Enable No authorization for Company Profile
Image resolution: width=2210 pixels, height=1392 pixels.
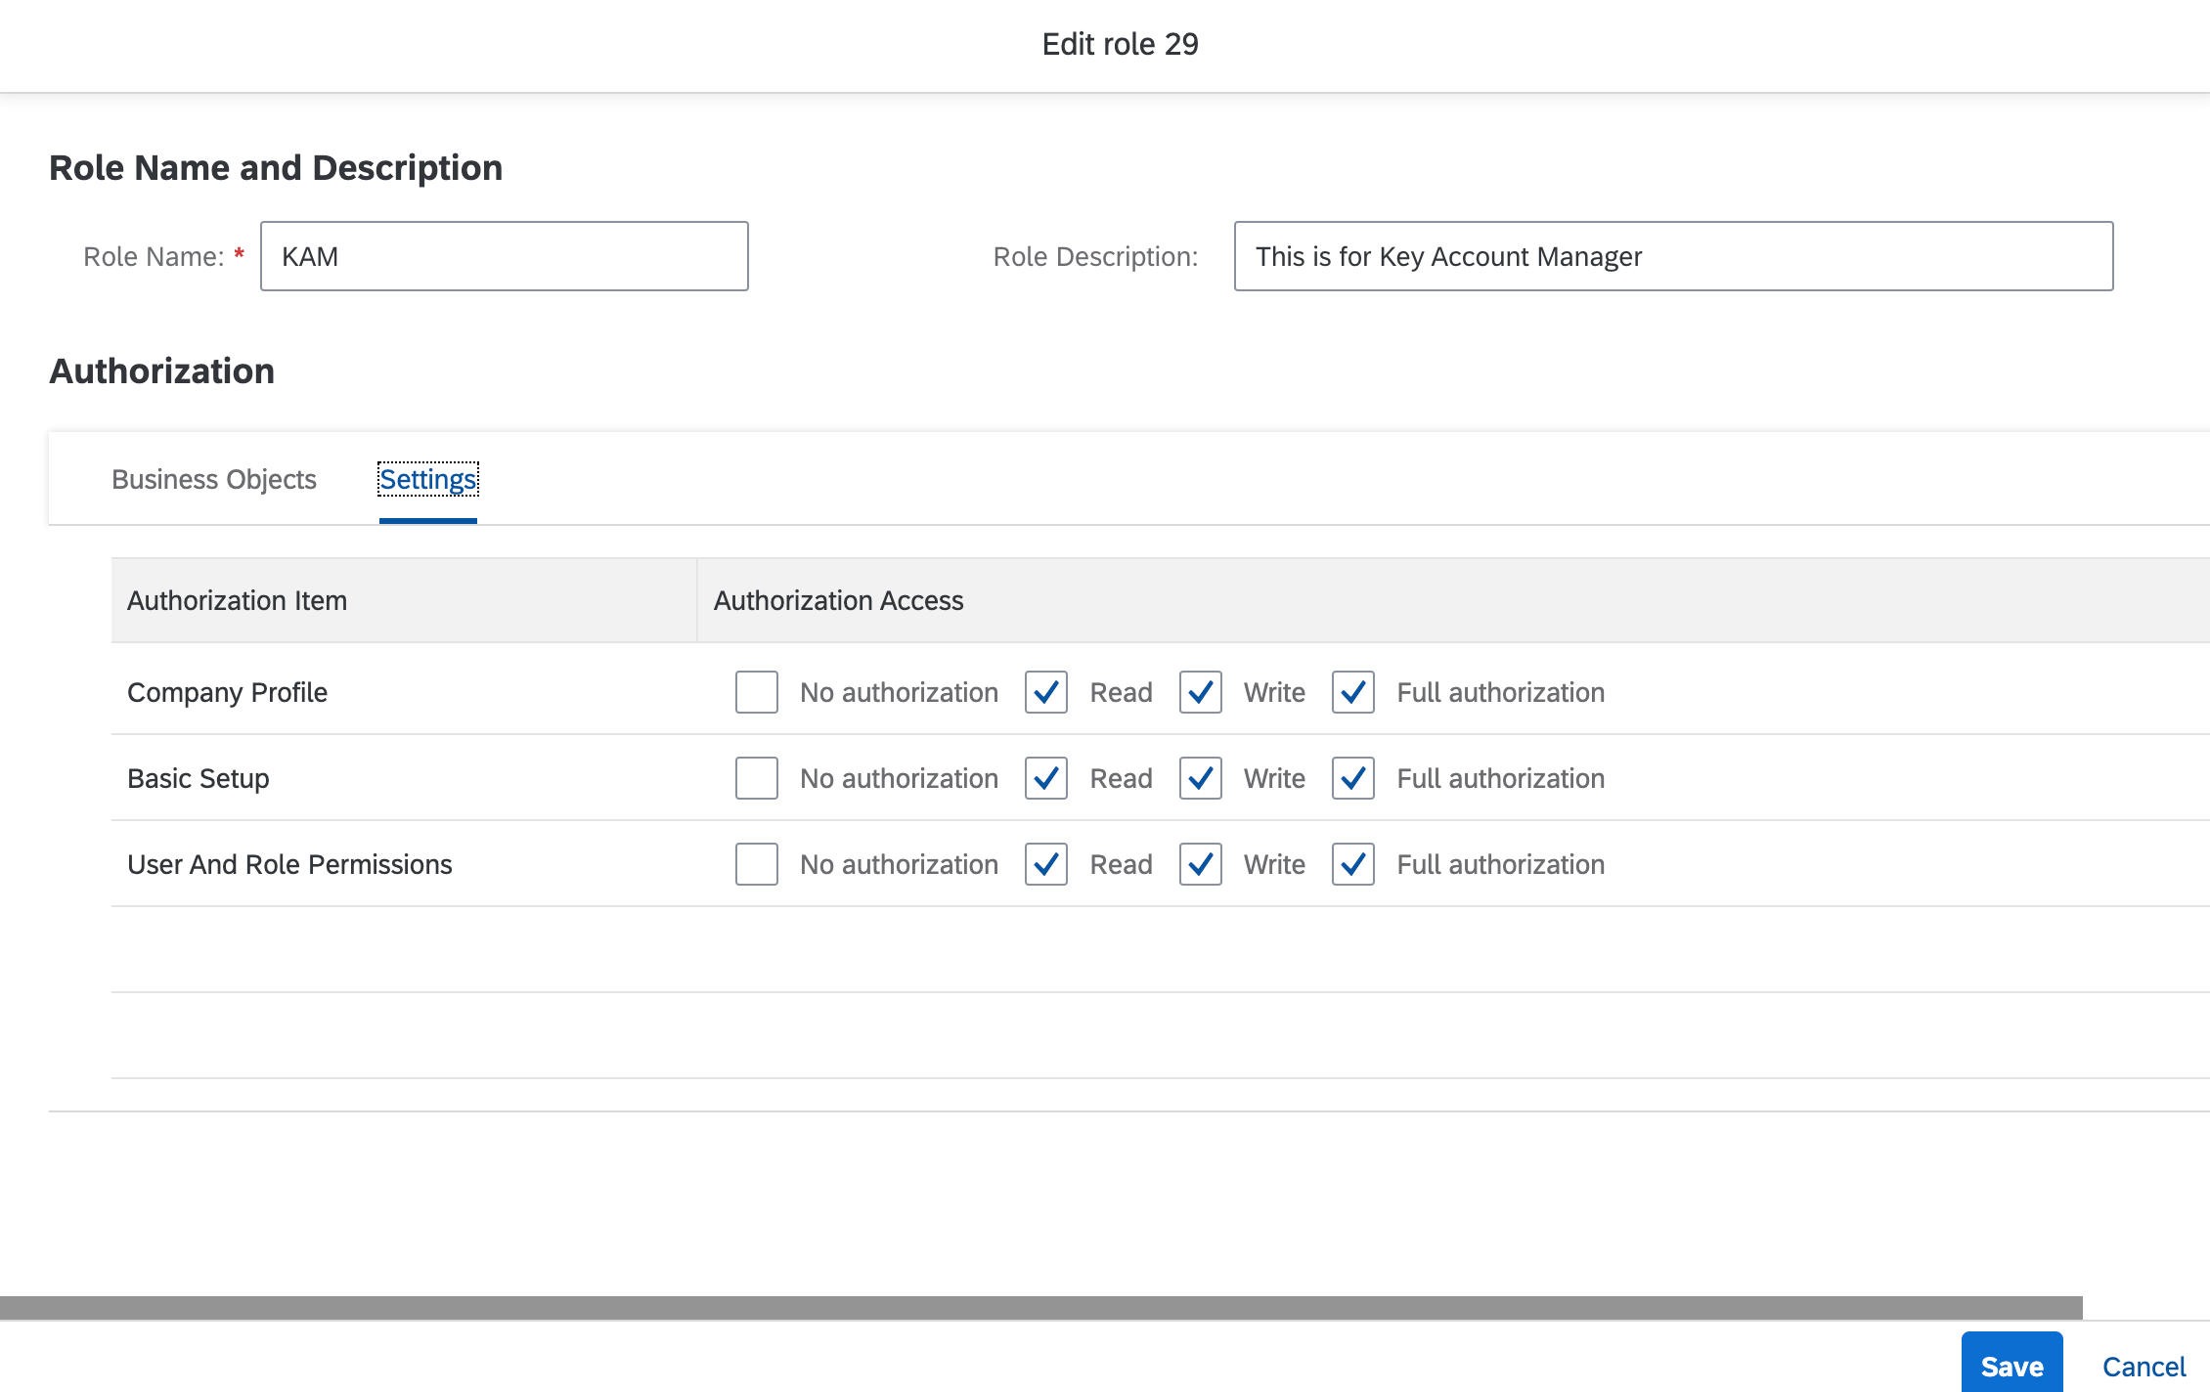coord(756,692)
